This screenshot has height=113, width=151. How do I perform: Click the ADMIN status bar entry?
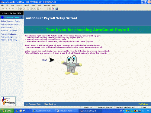point(143,107)
